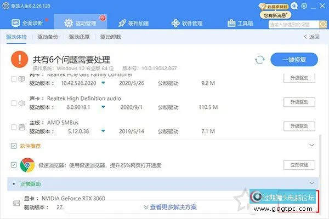This screenshot has width=329, height=219.
Task: Uncheck the 极速浏览器 checkbox
Action: pyautogui.click(x=14, y=165)
